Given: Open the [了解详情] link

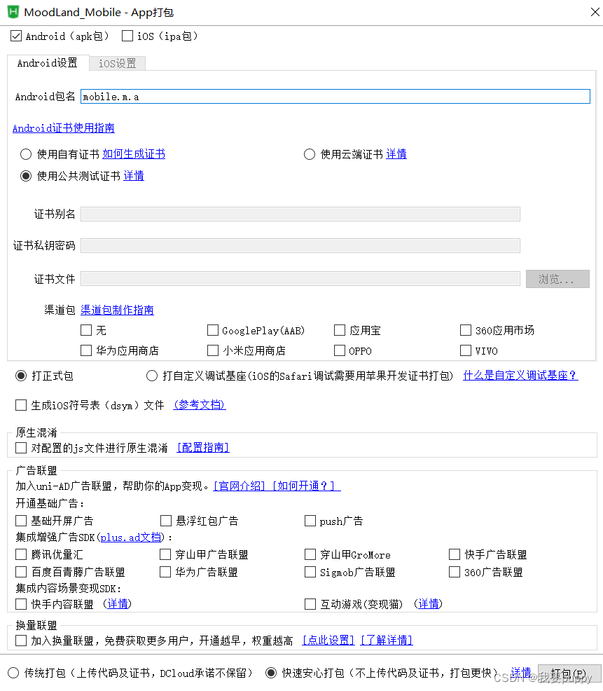Looking at the screenshot, I should click(387, 640).
